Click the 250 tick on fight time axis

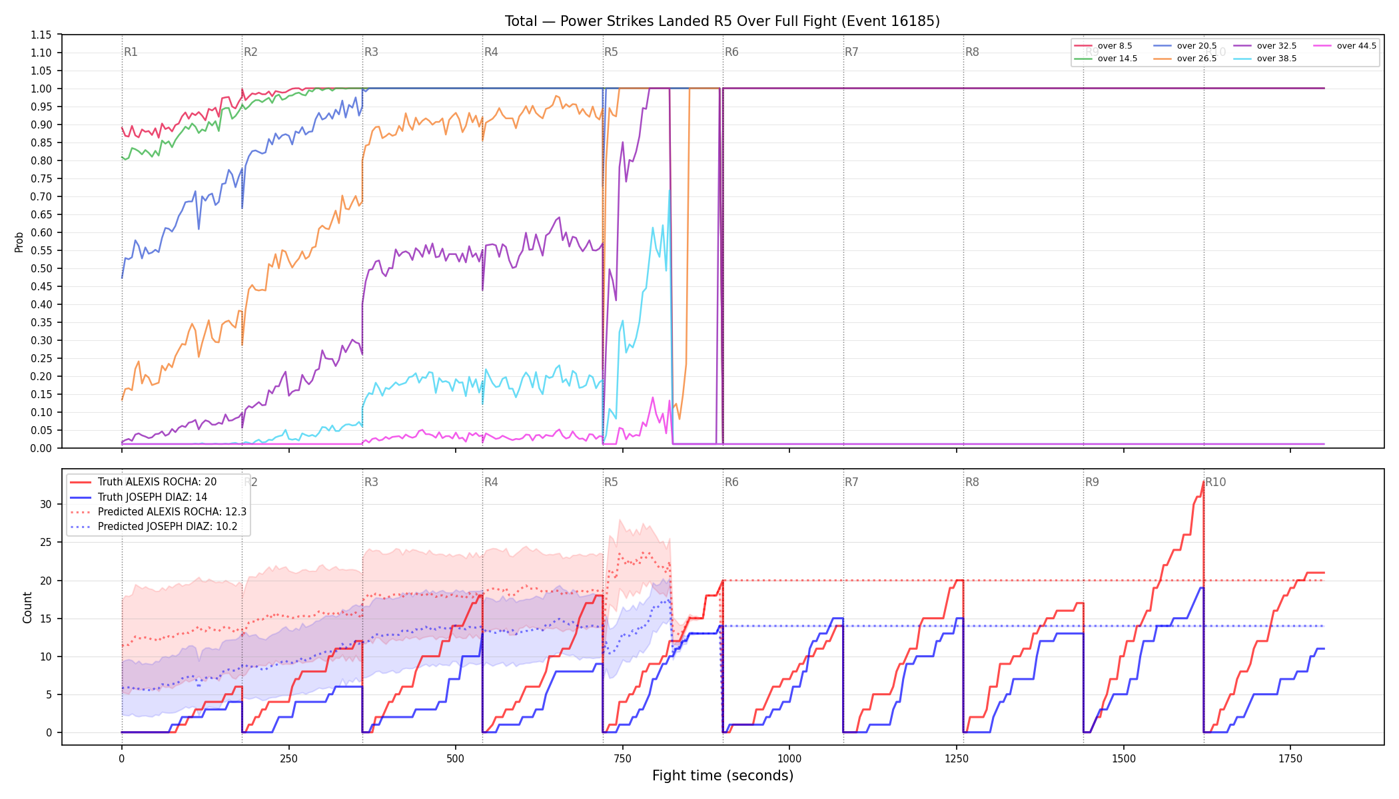(288, 758)
